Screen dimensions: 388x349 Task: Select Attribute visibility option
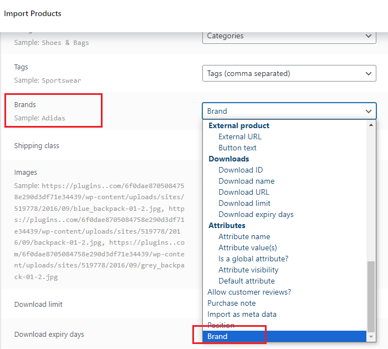click(x=248, y=270)
